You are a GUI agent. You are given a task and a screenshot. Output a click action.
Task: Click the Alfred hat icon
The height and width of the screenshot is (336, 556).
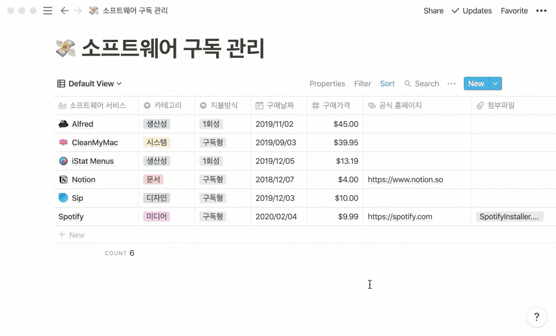(63, 124)
